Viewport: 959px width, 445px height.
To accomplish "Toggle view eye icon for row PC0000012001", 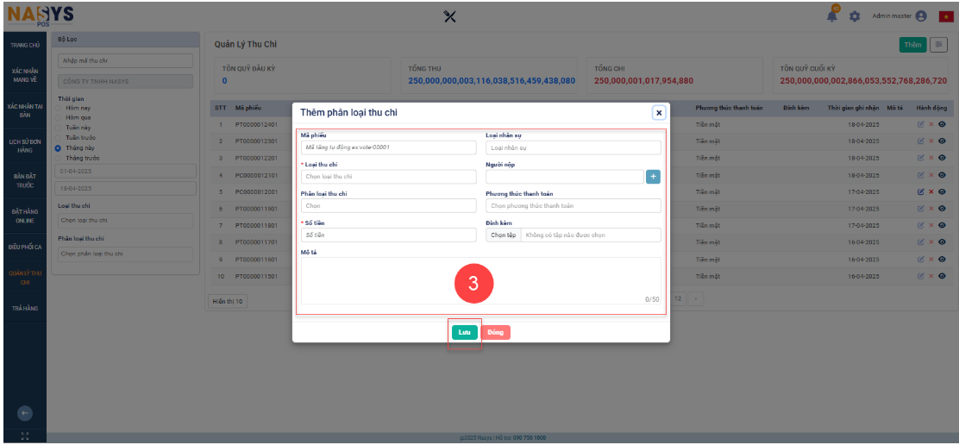I will (942, 191).
